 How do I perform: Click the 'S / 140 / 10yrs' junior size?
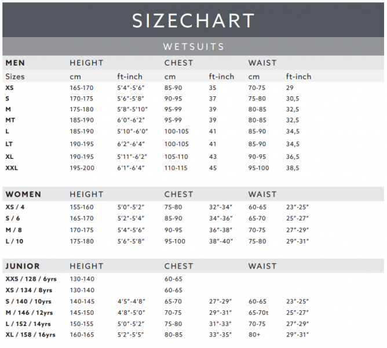tap(28, 302)
